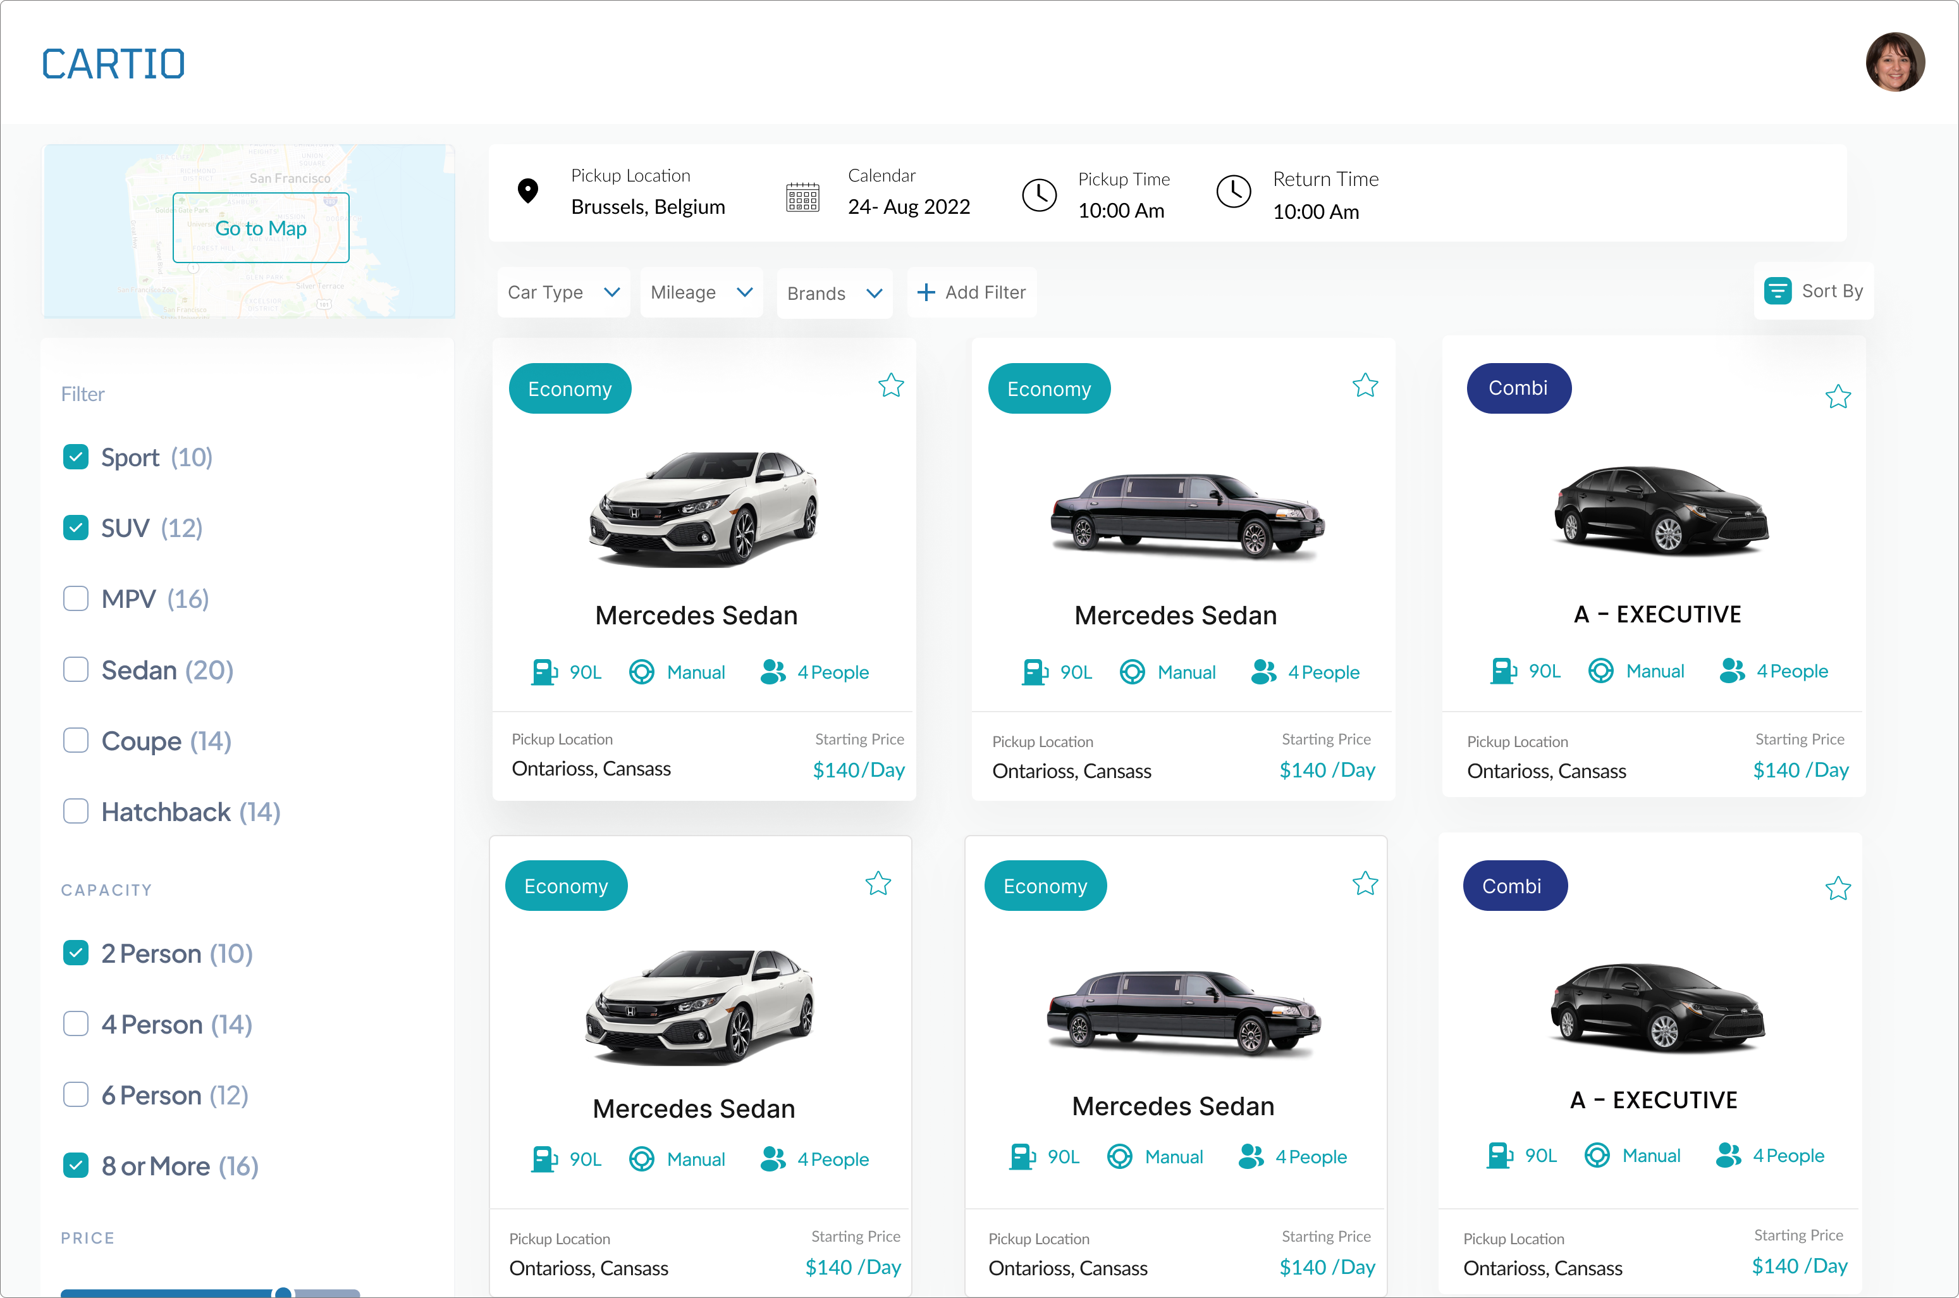
Task: Expand the Car Type dropdown
Action: point(563,292)
